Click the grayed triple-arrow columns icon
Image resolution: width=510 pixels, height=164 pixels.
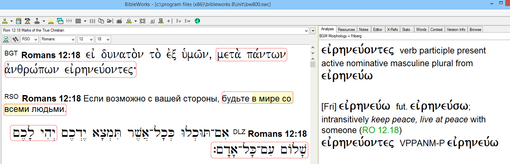pyautogui.click(x=69, y=21)
